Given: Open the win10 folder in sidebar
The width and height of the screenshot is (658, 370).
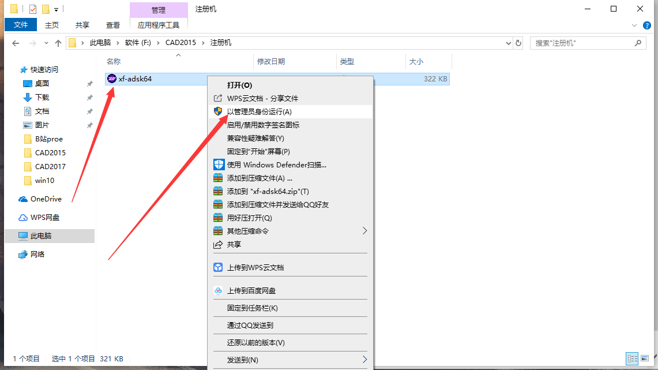Looking at the screenshot, I should tap(44, 181).
